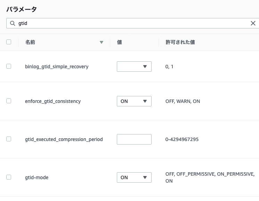Open the gtid-mode value dropdown
This screenshot has height=201, width=259.
coord(134,177)
